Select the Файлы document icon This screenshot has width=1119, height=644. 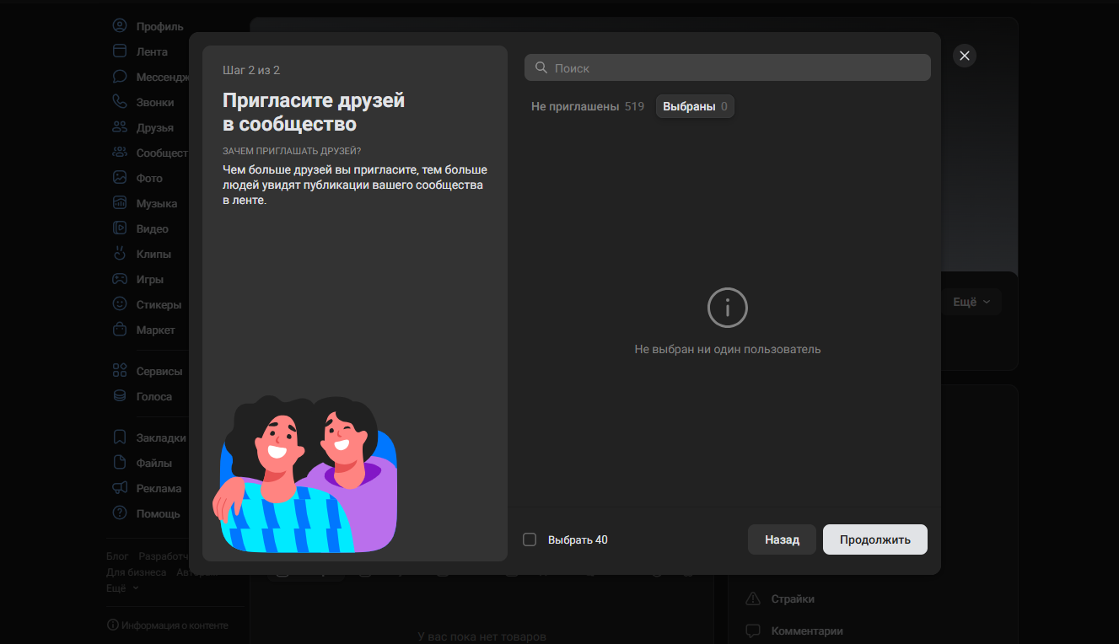coord(120,463)
